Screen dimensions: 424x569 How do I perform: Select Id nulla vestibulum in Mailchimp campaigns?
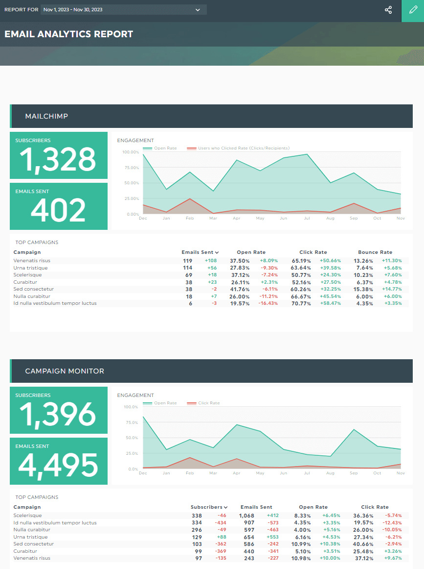(55, 303)
